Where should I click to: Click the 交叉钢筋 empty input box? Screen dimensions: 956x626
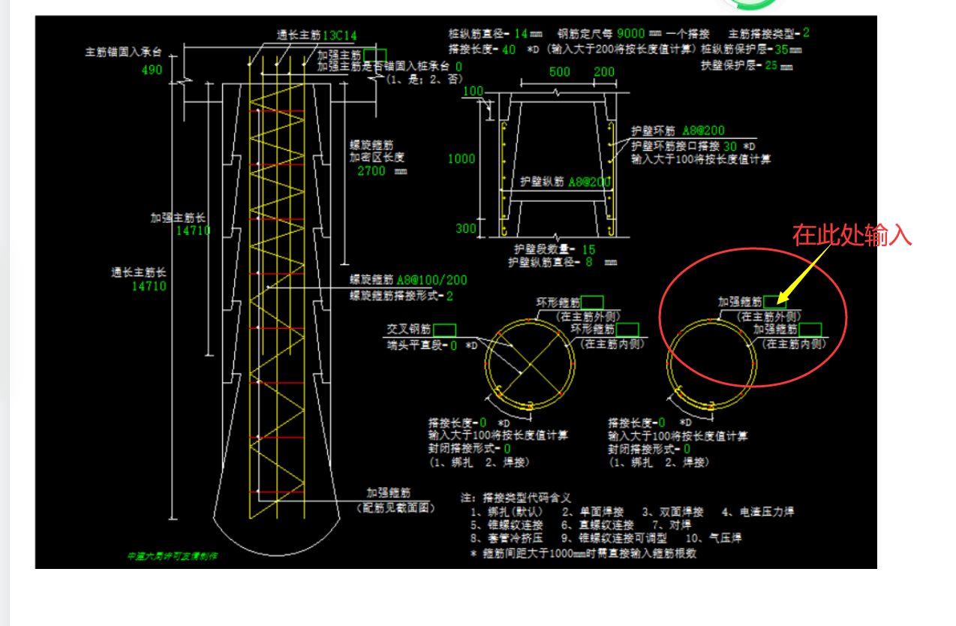click(x=444, y=330)
